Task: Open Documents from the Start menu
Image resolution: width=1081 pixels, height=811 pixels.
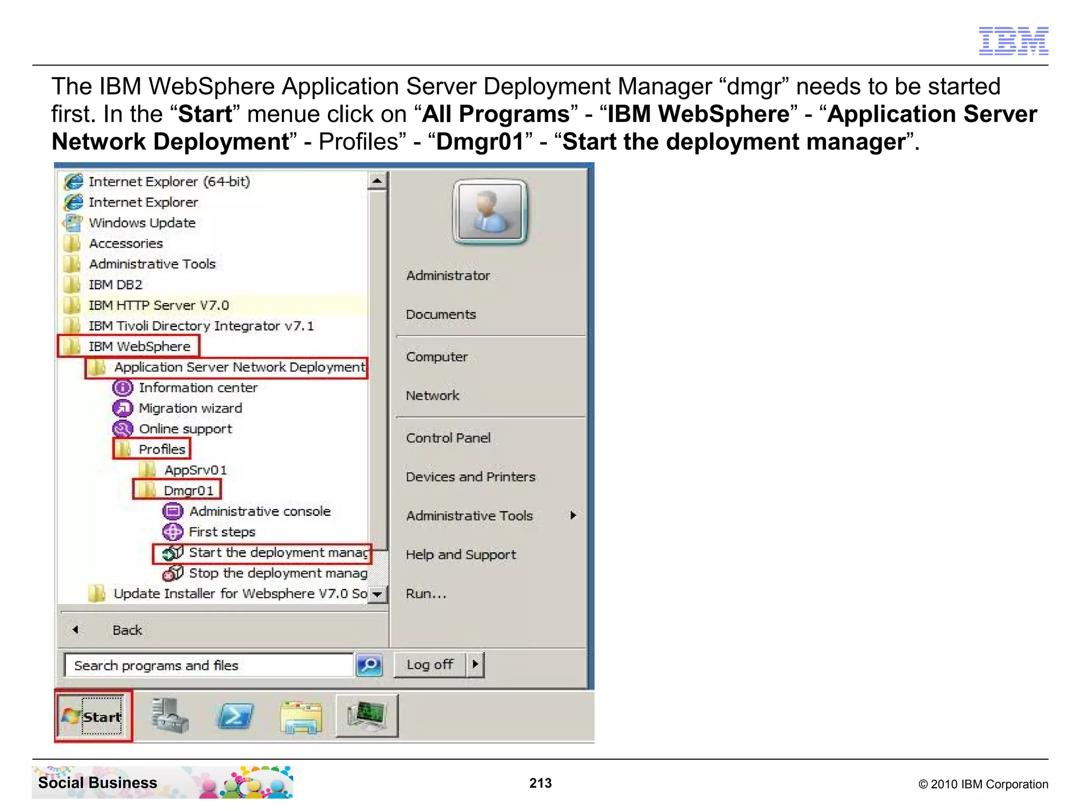Action: (441, 315)
